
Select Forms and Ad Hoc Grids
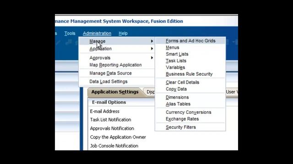(x=190, y=41)
